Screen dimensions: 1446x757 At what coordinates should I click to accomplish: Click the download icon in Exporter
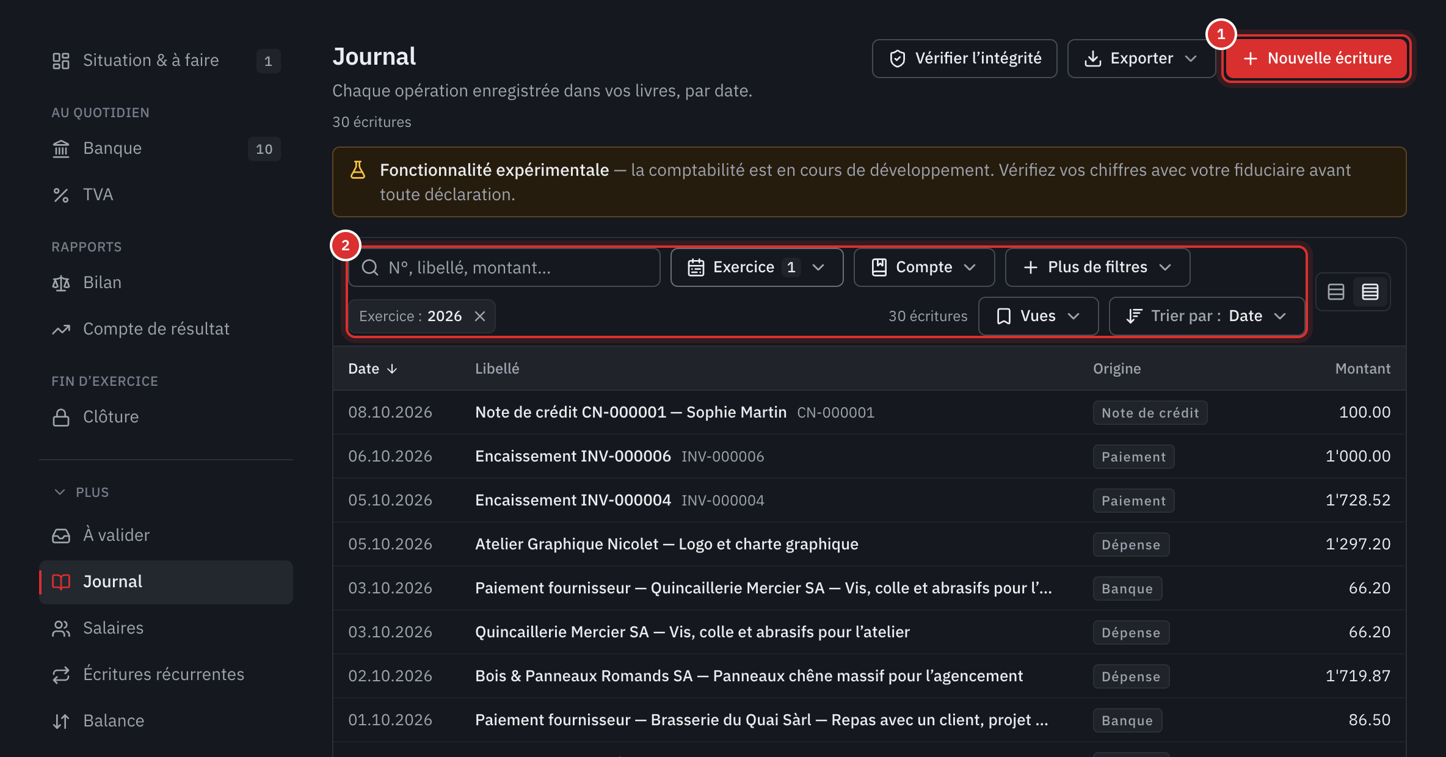click(1093, 59)
